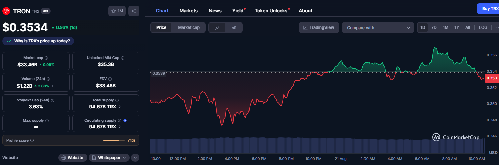This screenshot has height=165, width=499.
Task: Open the News tab
Action: (215, 11)
